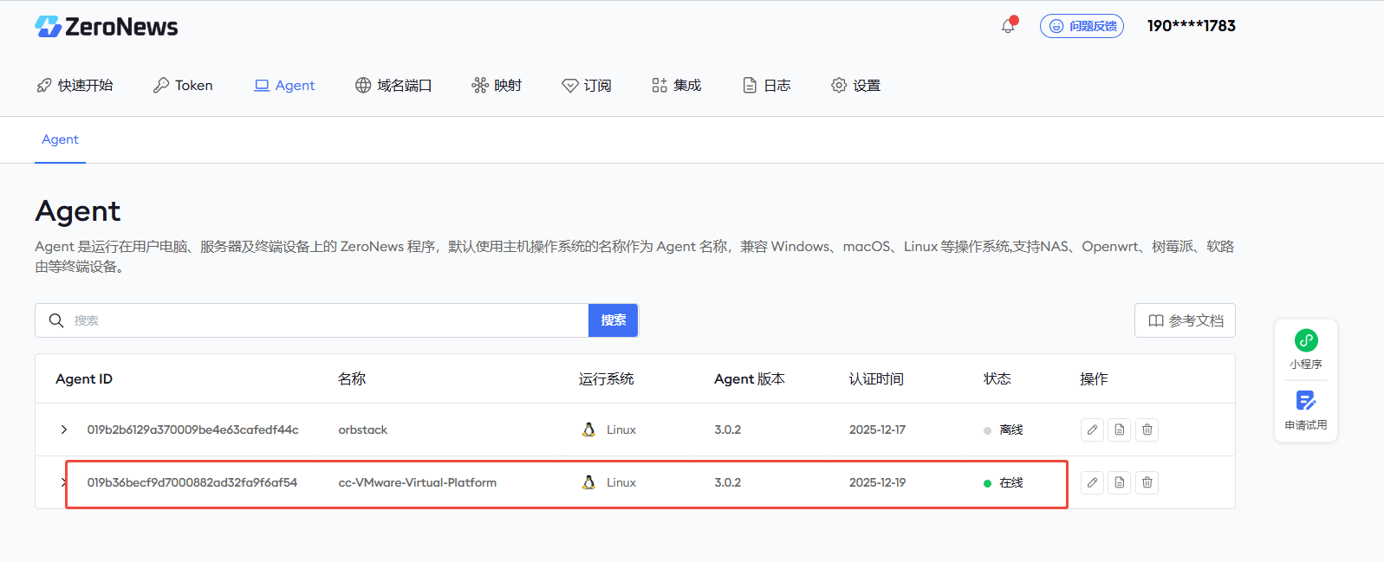Open document icon for cc-VMware-Virtual-Platform agent

point(1120,482)
